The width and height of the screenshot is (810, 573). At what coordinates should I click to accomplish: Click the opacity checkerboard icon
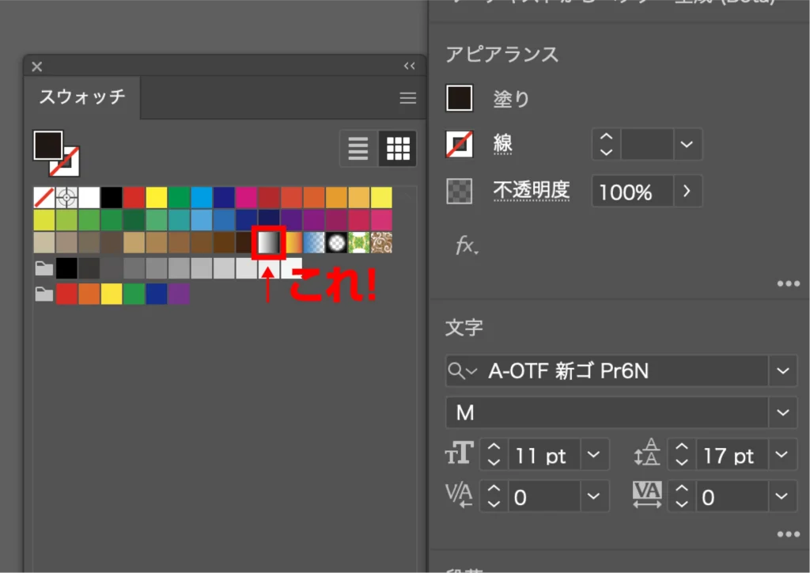coord(460,191)
